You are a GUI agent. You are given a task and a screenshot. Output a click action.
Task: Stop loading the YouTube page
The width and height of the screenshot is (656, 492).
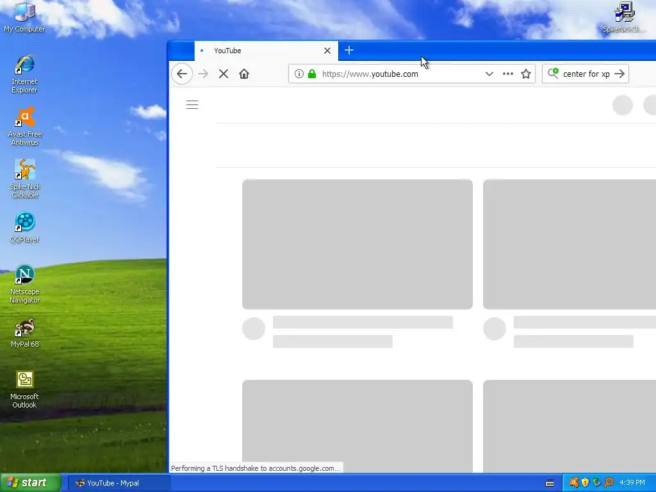click(x=224, y=74)
